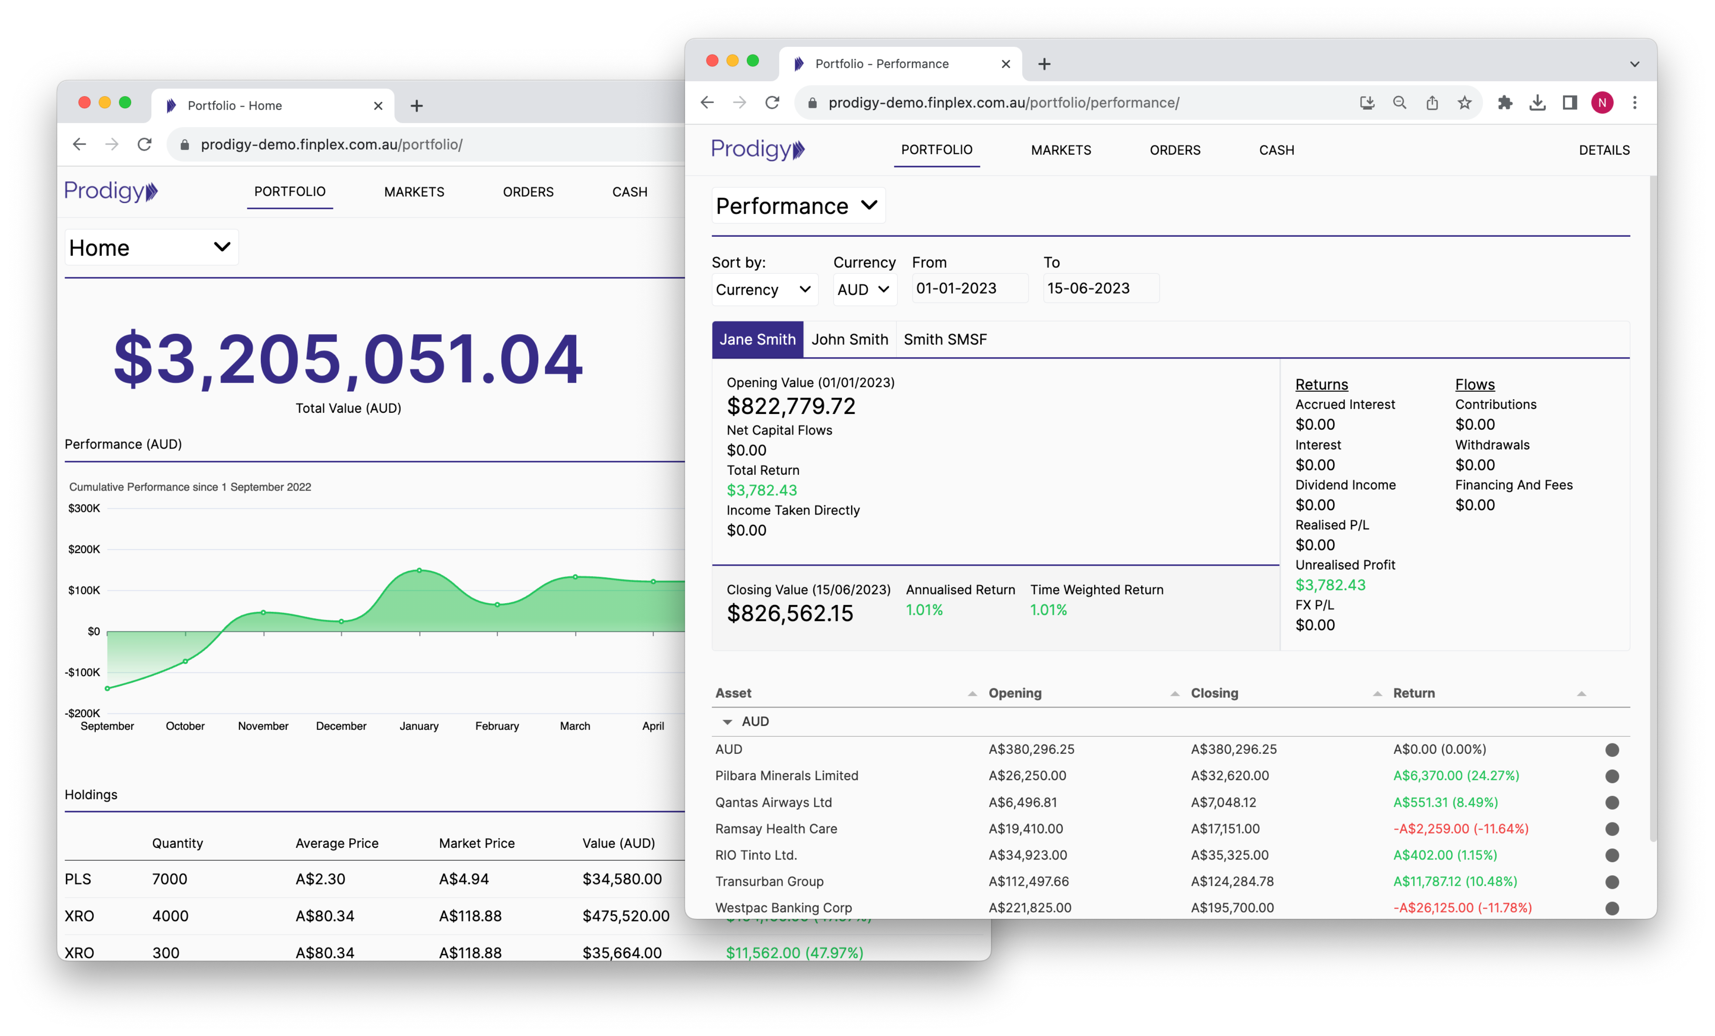Open the Chrome extensions puzzle icon
Image resolution: width=1715 pixels, height=1036 pixels.
[1505, 103]
